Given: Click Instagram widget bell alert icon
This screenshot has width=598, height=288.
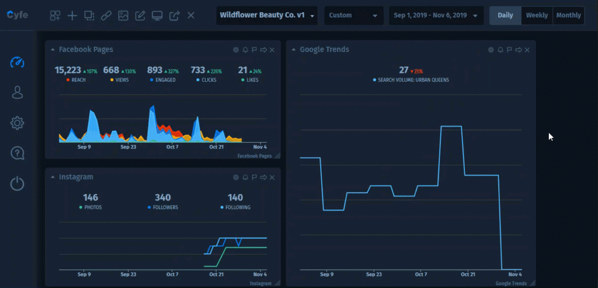Looking at the screenshot, I should click(x=245, y=178).
